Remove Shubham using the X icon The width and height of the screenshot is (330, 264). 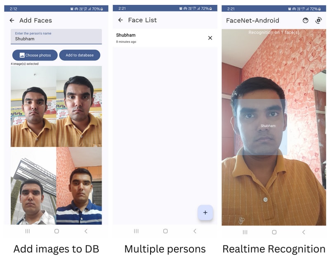tap(210, 38)
